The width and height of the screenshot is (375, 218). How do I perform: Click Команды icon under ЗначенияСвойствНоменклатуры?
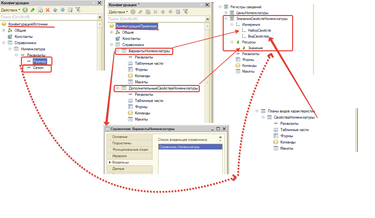(x=238, y=65)
